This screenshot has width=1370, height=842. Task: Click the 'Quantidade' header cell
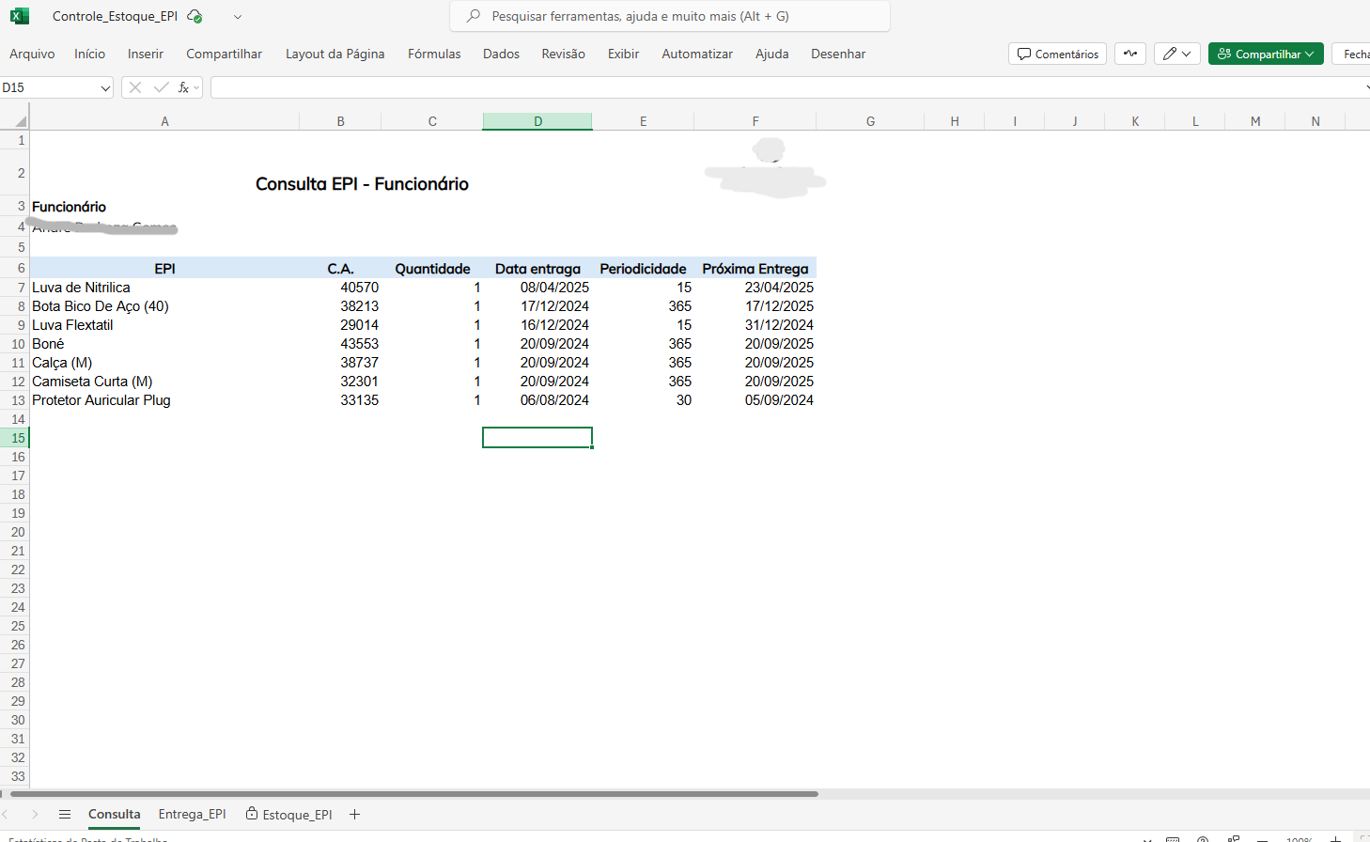432,269
